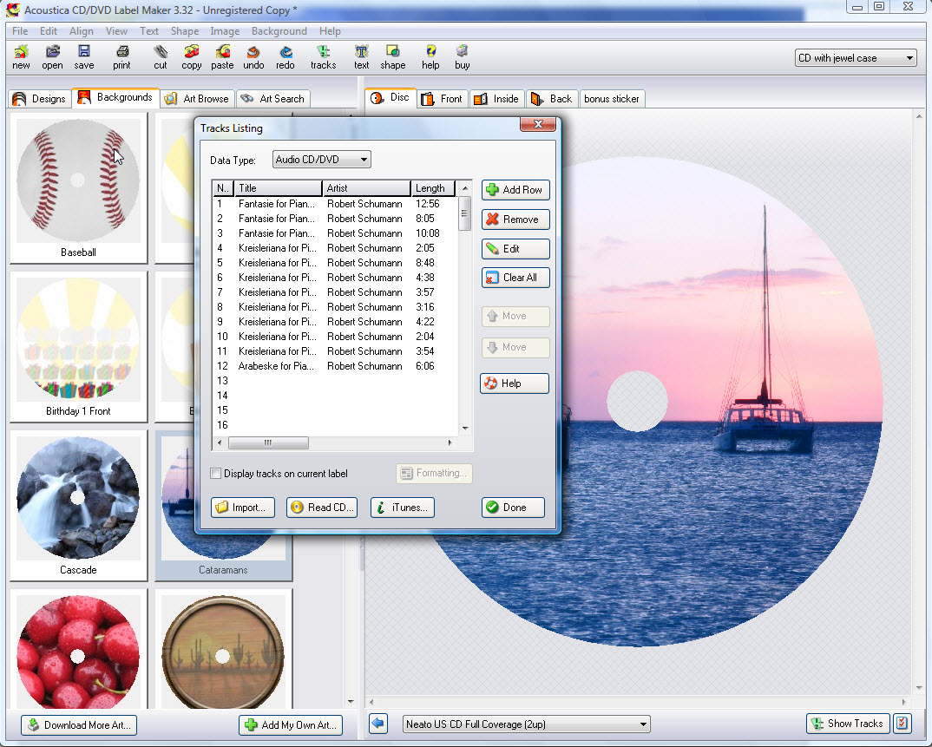Open the Text menu
Screen dimensions: 932x747
point(149,31)
